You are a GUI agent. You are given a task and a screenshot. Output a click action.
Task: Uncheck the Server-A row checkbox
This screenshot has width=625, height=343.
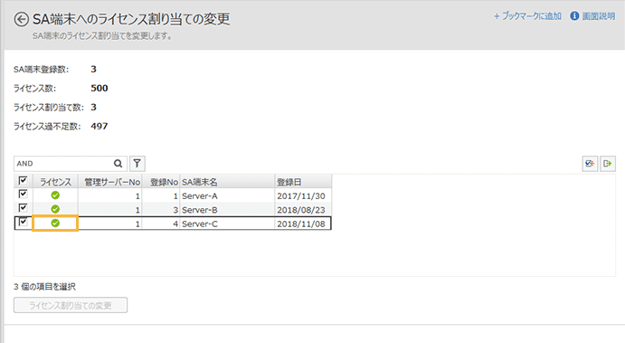point(24,195)
